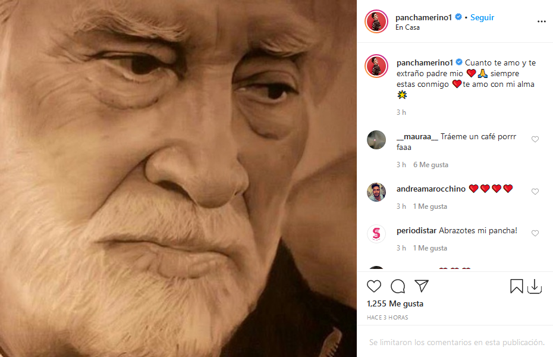This screenshot has height=357, width=553.
Task: Like andreamarocchino's comment heart
Action: tap(535, 192)
